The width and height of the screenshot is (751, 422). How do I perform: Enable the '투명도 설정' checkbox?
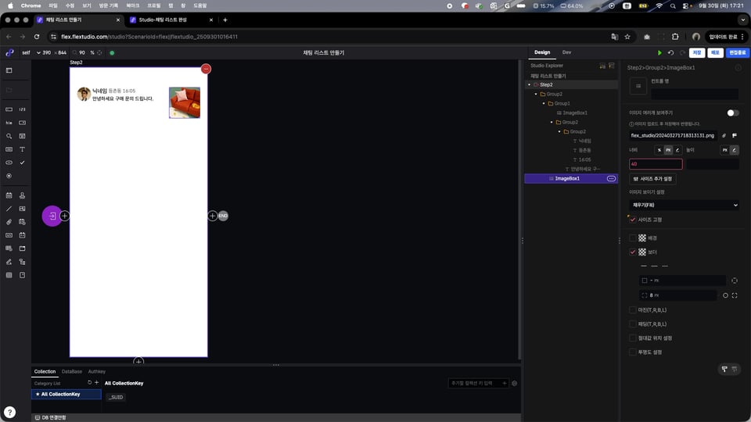pos(633,352)
